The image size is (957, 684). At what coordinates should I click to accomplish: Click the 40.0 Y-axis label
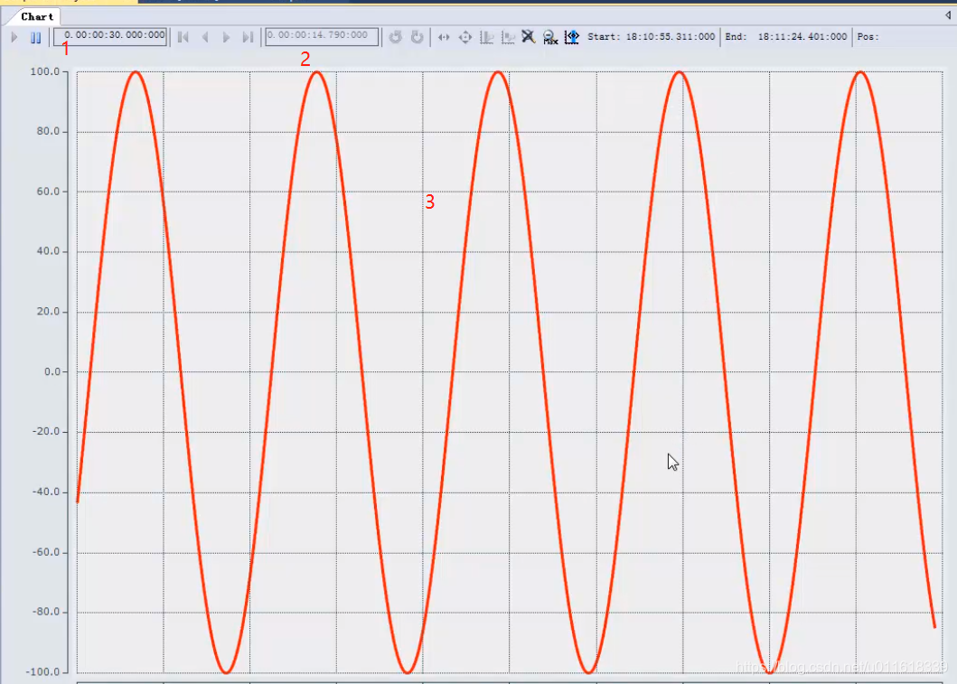coord(48,251)
